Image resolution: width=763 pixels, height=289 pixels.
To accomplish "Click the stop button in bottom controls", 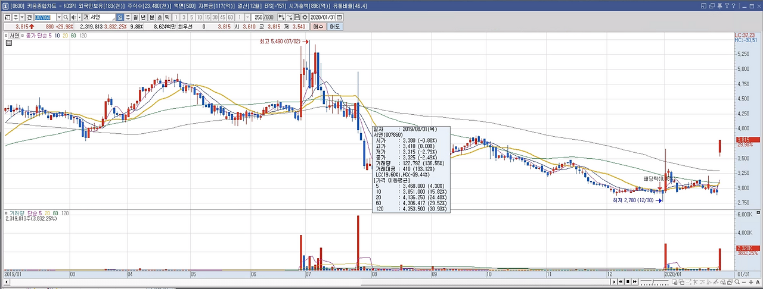I will [628, 282].
